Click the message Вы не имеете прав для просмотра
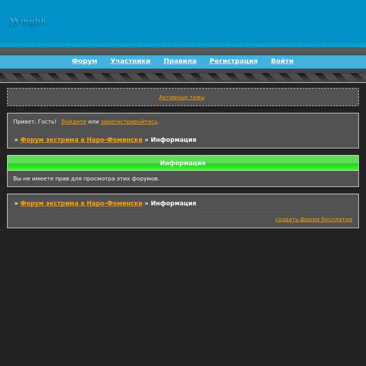 point(86,178)
